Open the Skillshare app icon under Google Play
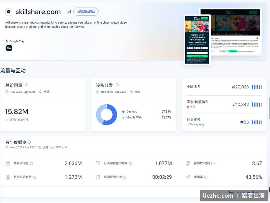 pos(9,48)
